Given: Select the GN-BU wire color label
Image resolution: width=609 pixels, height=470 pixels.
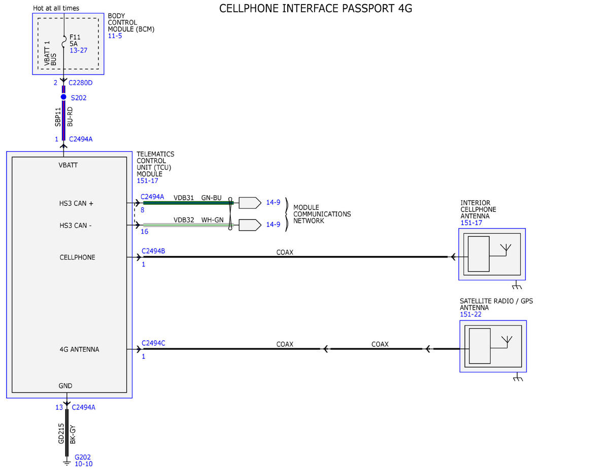Looking at the screenshot, I should point(212,198).
